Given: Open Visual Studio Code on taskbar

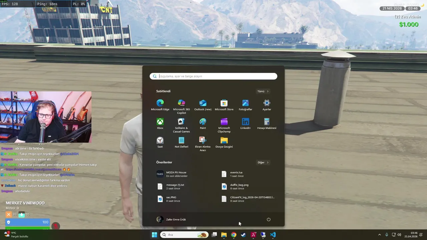Looking at the screenshot, I should pos(273,235).
